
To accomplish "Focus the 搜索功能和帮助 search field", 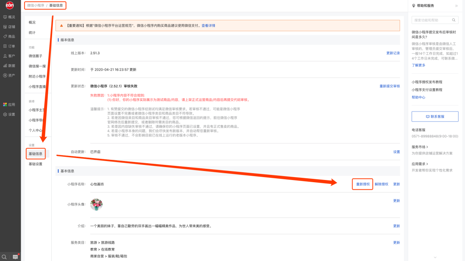I will (435, 20).
